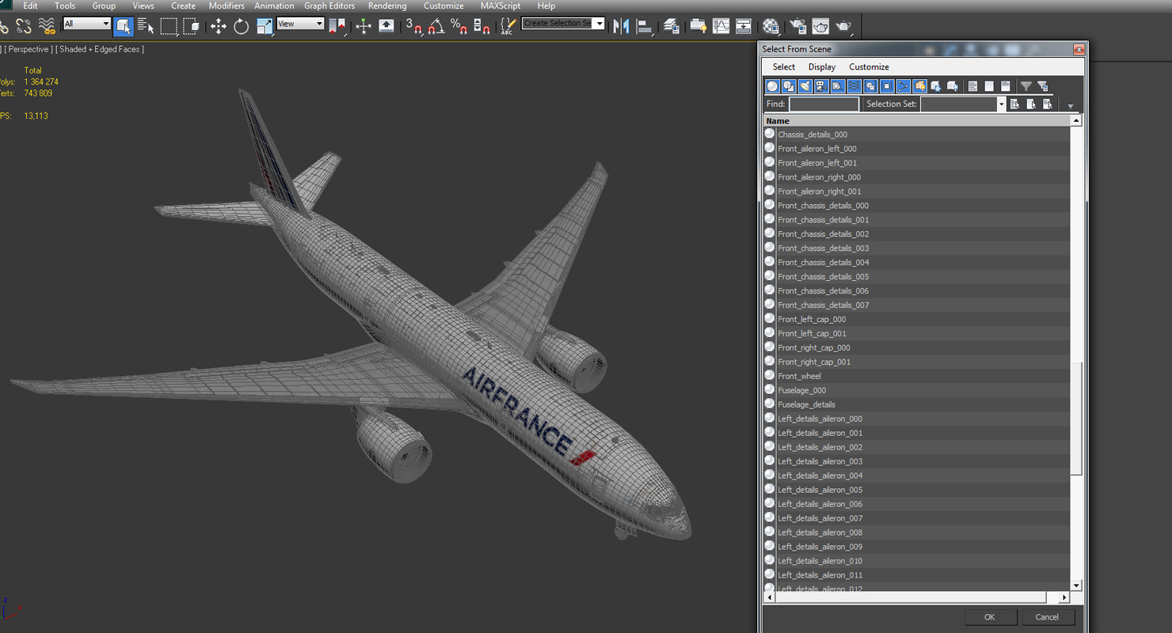1172x633 pixels.
Task: Activate the Select and Rotate tool
Action: 241,26
